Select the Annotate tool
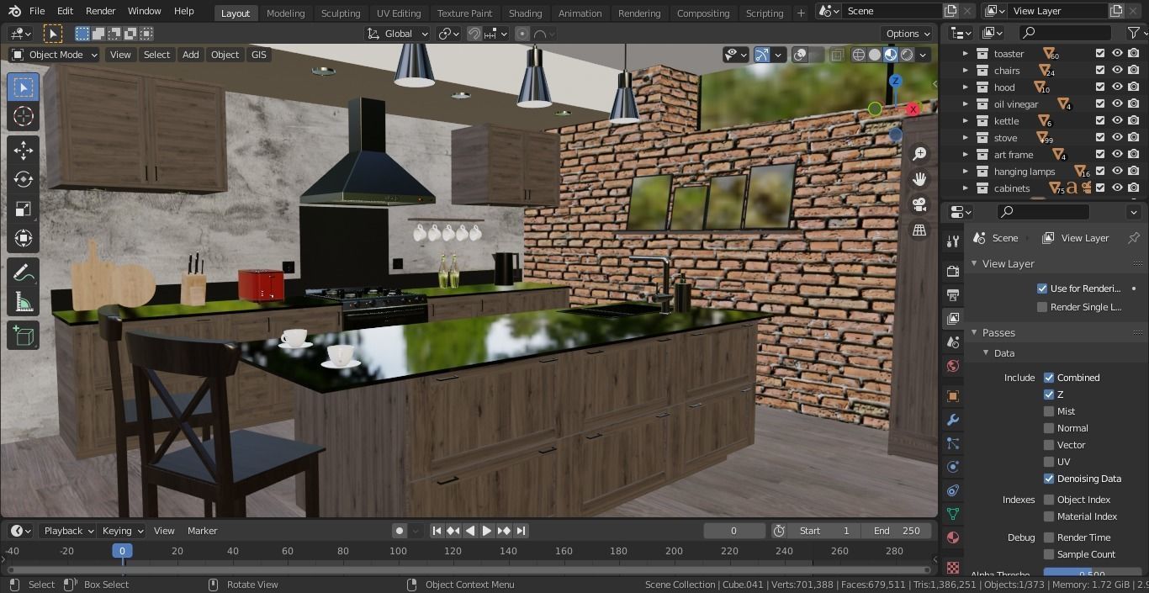The image size is (1149, 593). tap(24, 273)
